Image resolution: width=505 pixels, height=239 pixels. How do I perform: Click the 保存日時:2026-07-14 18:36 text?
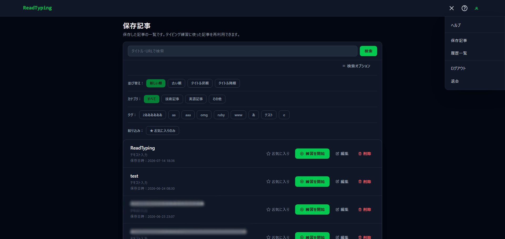coord(153,161)
